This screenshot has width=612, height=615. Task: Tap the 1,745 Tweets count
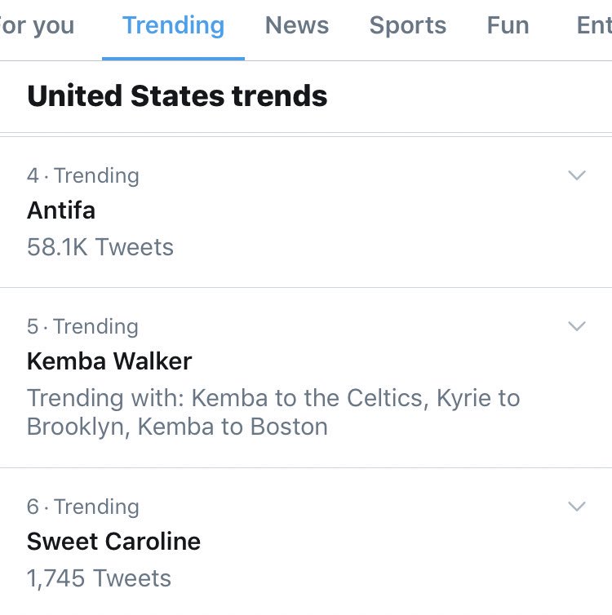point(99,578)
